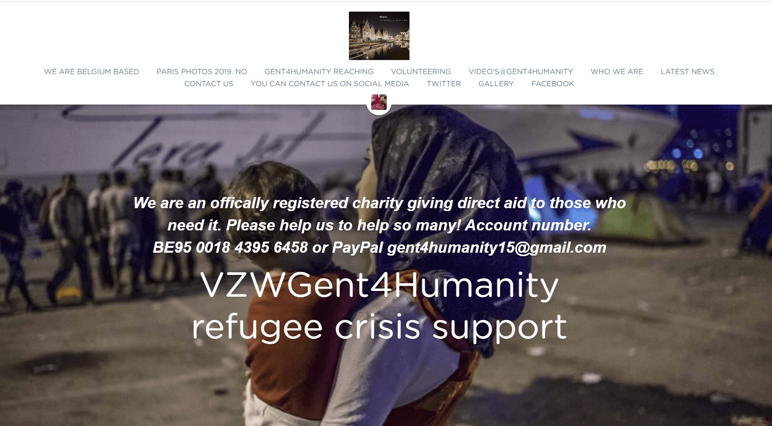Open the Gallery navigation link
The width and height of the screenshot is (772, 426).
(496, 84)
